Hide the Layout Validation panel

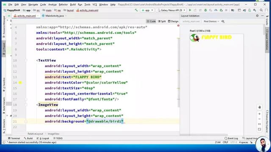(263, 16)
